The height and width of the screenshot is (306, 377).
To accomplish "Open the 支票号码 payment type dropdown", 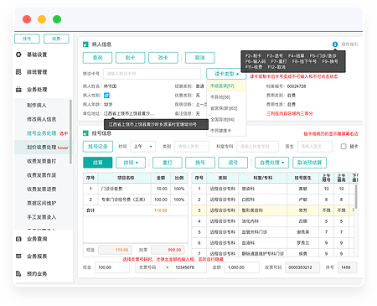I will [x=154, y=267].
